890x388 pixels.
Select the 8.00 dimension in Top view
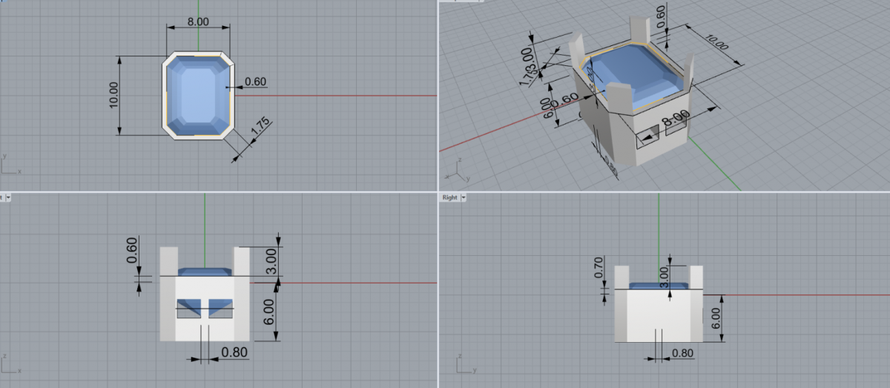coord(197,22)
